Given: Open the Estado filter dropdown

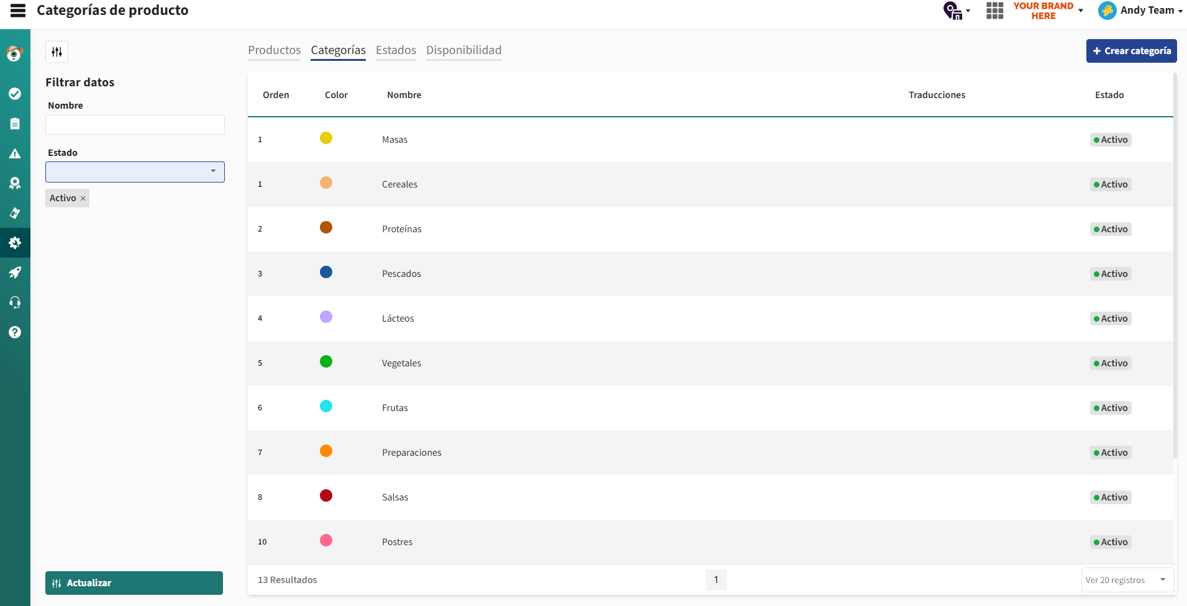Looking at the screenshot, I should click(135, 172).
